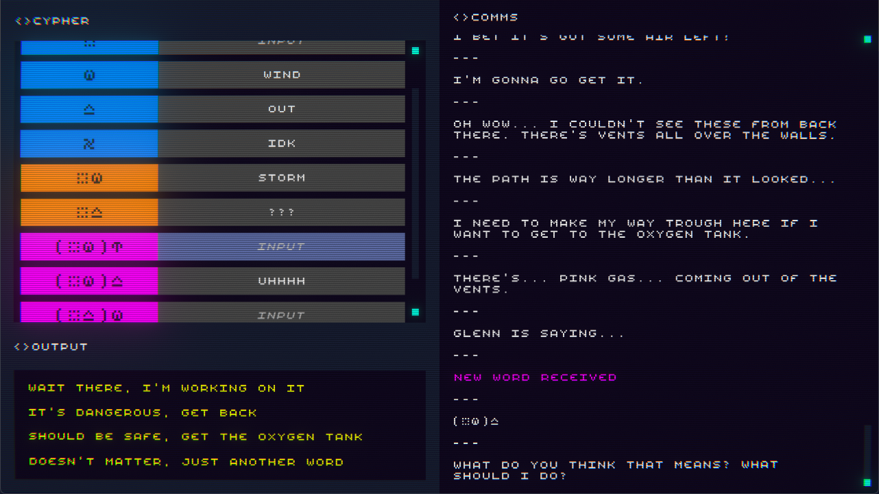Click the highlighted INPUT field in cypher
Image resolution: width=879 pixels, height=494 pixels.
[281, 247]
